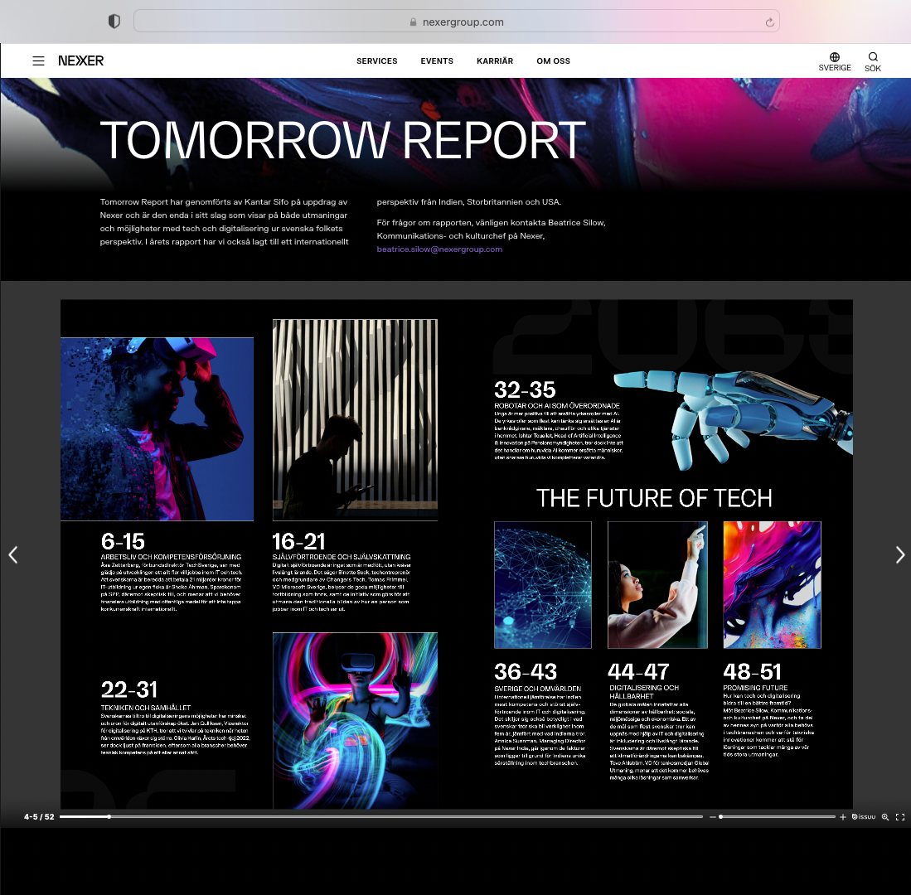The width and height of the screenshot is (911, 895).
Task: Click the colorful paint face image
Action: [772, 584]
